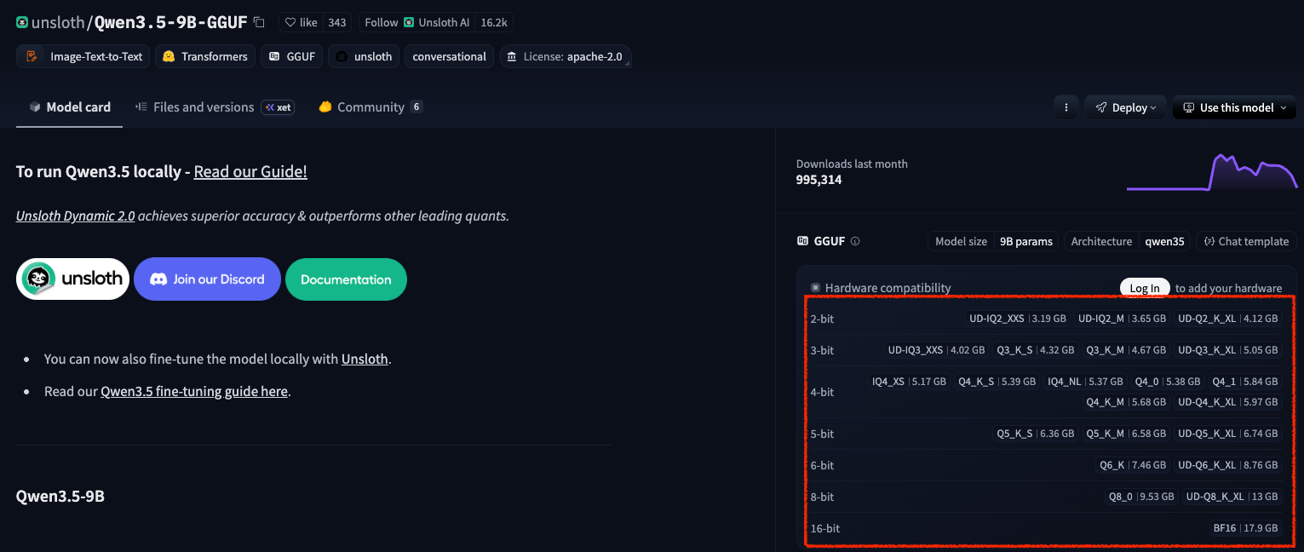The height and width of the screenshot is (552, 1304).
Task: Select the IQ4_XS 5.17 GB quant
Action: pyautogui.click(x=909, y=382)
